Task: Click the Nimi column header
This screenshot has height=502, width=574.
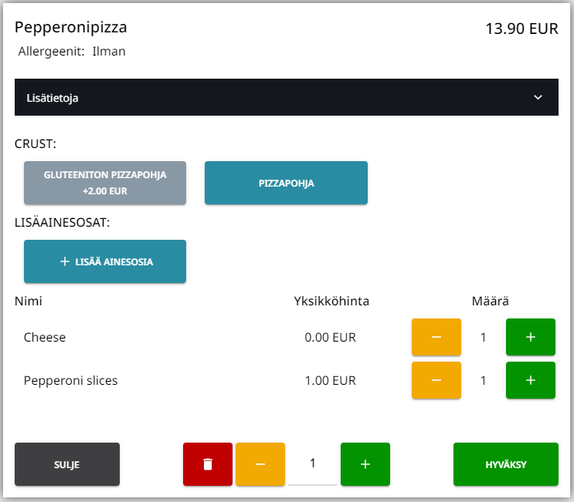Action: [x=28, y=301]
